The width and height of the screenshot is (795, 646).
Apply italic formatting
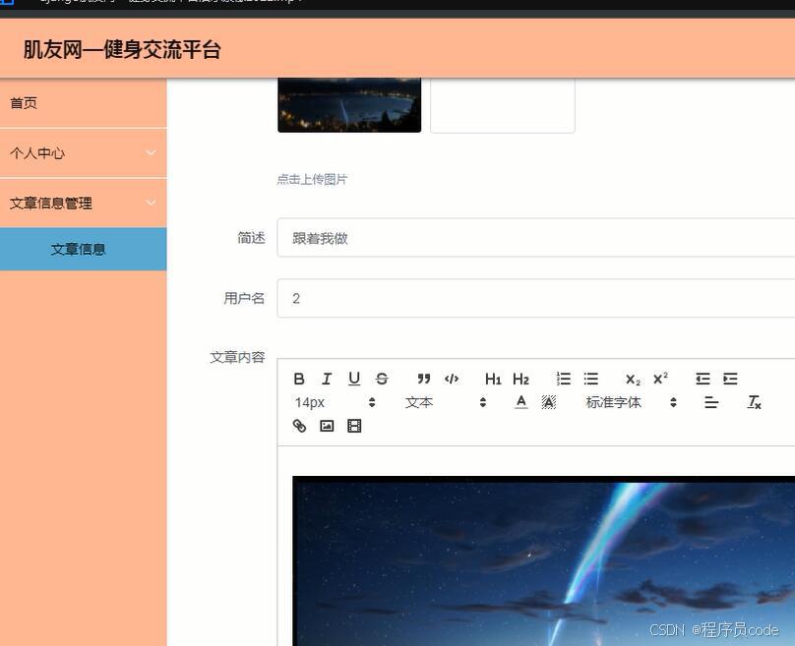327,379
